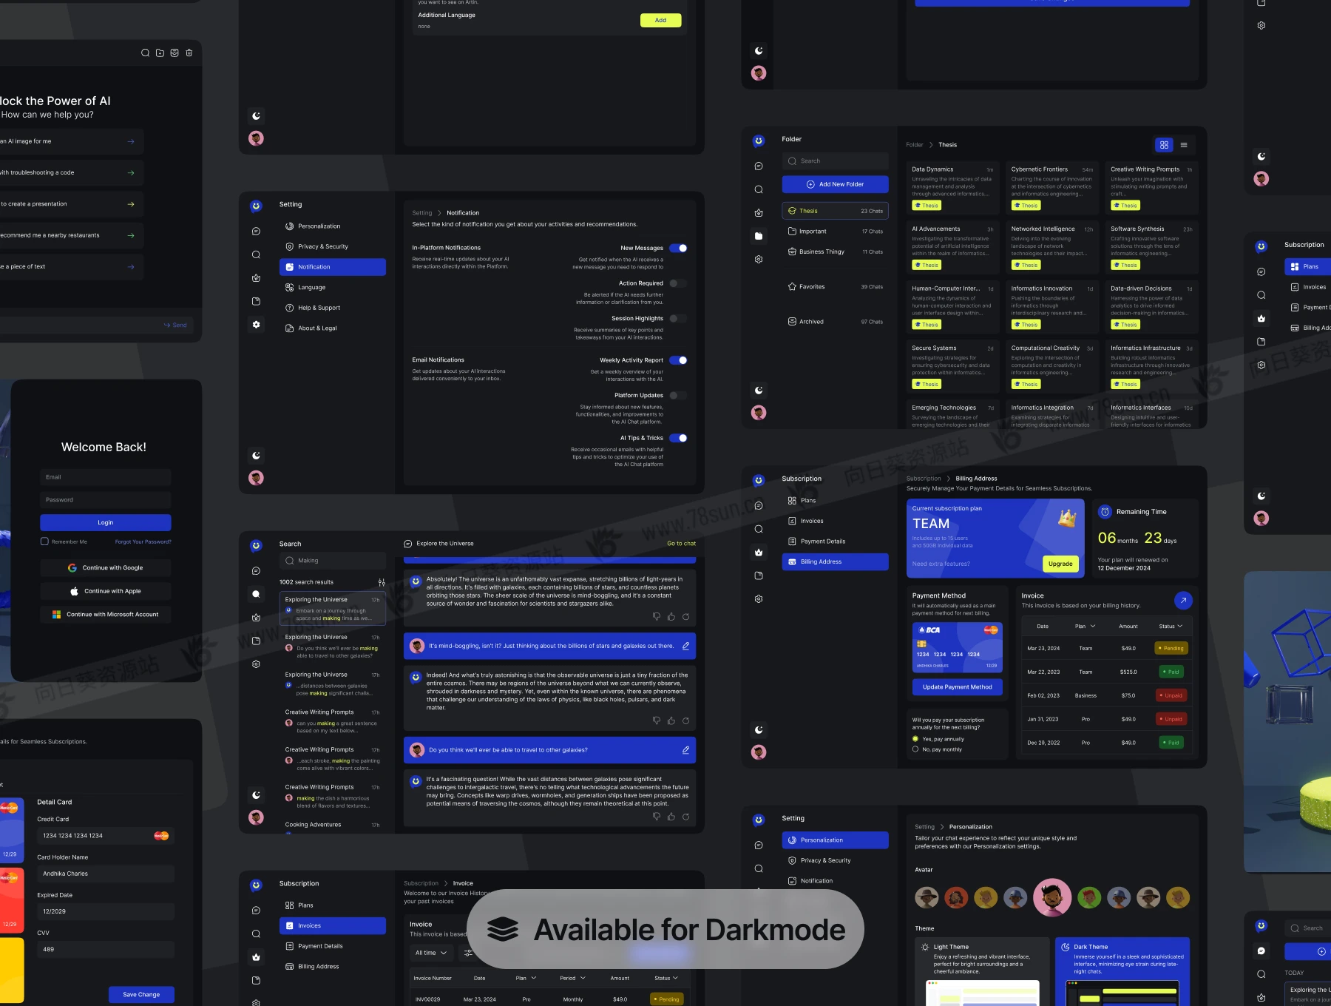
Task: Click the Email input field
Action: [x=105, y=477]
